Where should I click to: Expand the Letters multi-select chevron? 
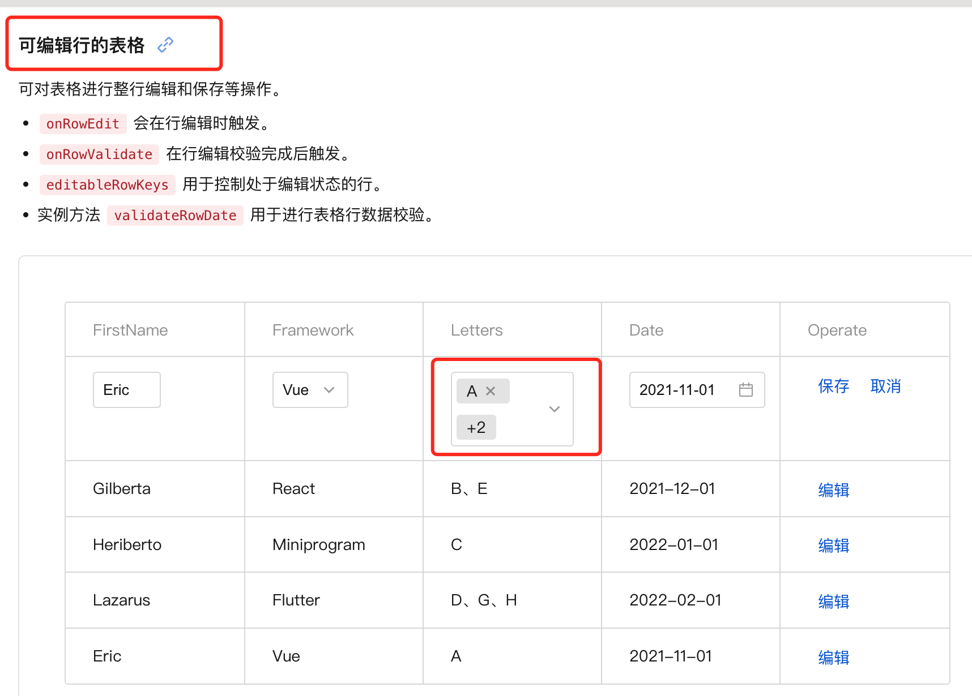pyautogui.click(x=555, y=409)
